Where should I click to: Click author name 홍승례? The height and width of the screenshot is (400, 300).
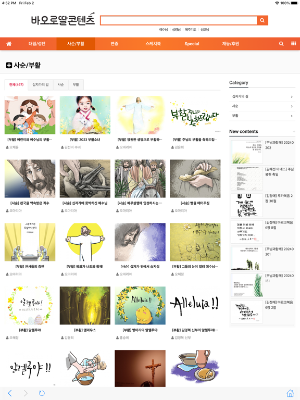click(124, 337)
